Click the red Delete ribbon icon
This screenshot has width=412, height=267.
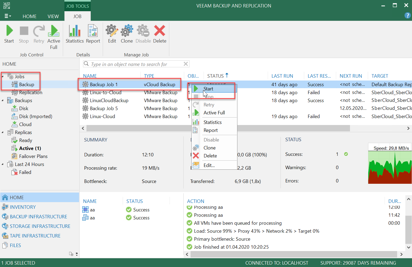point(160,31)
